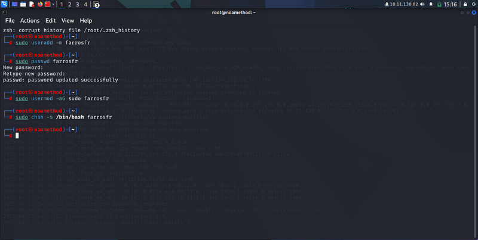This screenshot has width=478, height=240.
Task: Click the green power manager battery icon
Action: tap(439, 4)
